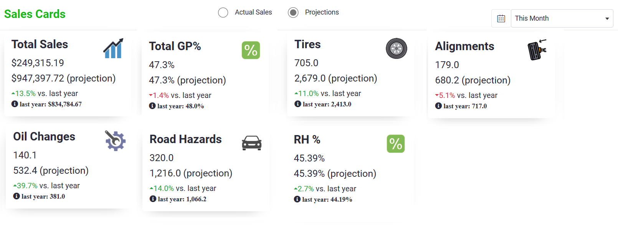
Task: Click the tire wheel icon
Action: pyautogui.click(x=396, y=49)
